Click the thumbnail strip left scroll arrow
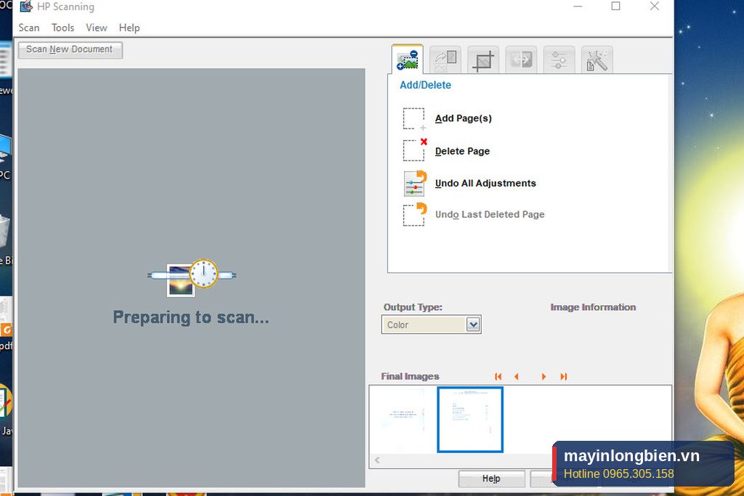 point(377,460)
